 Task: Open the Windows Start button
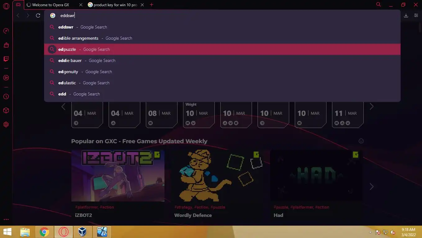coord(7,232)
